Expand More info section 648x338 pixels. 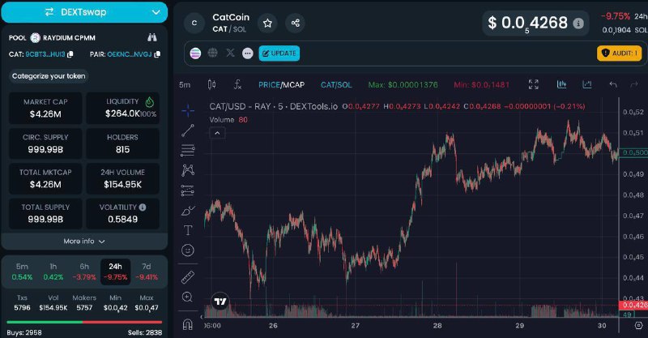[x=84, y=242]
